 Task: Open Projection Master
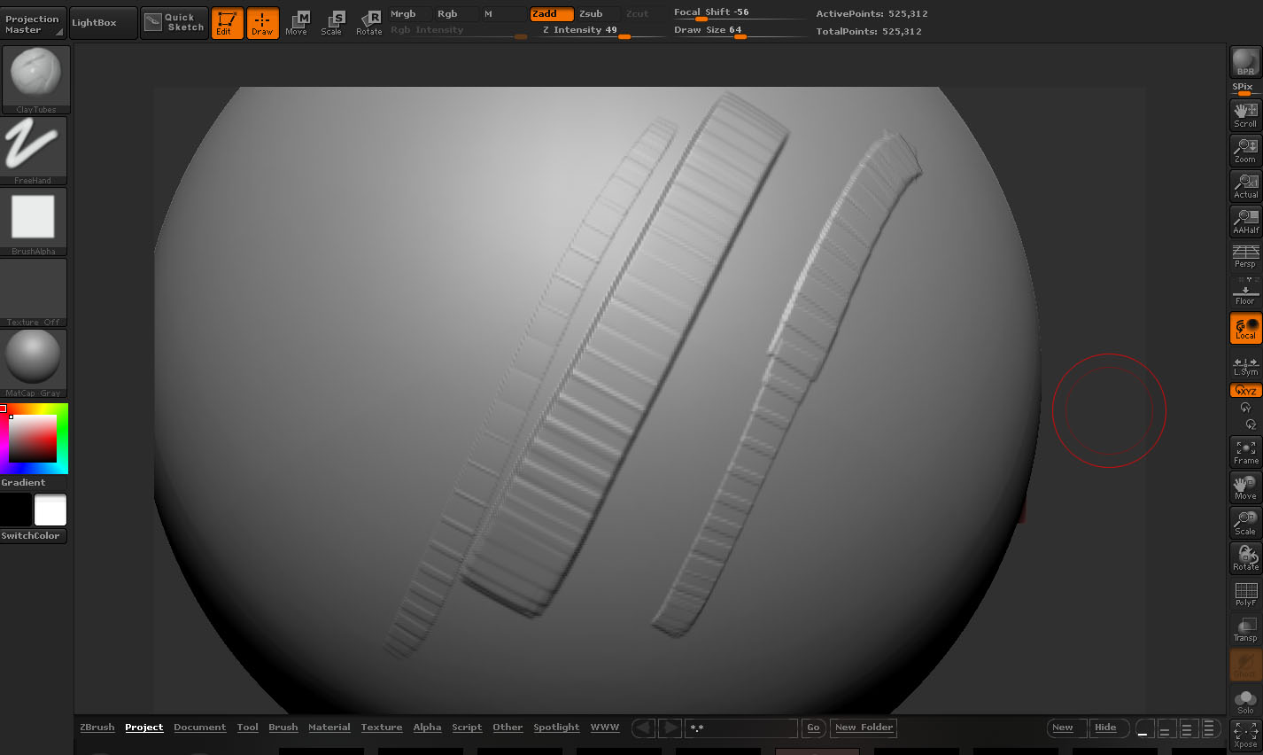coord(33,24)
